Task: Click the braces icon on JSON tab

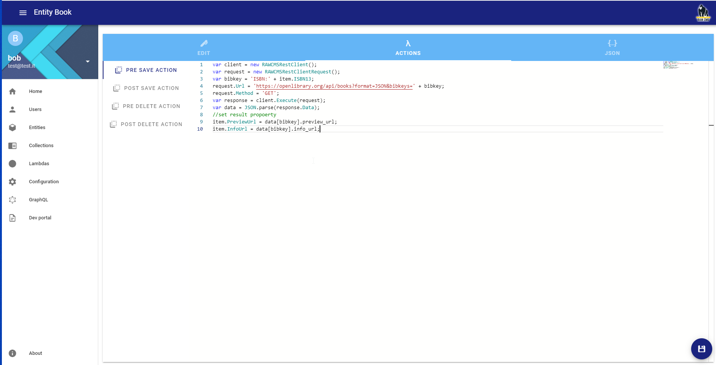Action: tap(612, 43)
